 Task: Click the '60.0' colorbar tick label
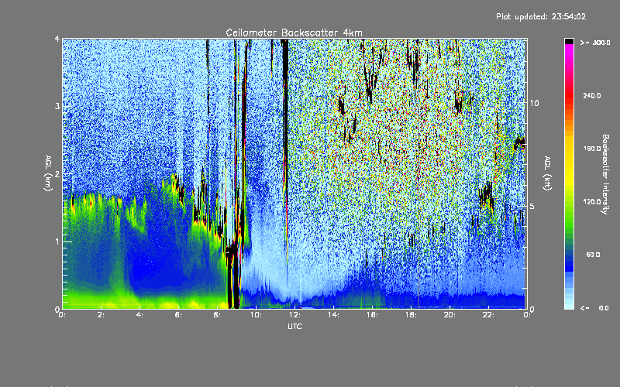pos(593,255)
